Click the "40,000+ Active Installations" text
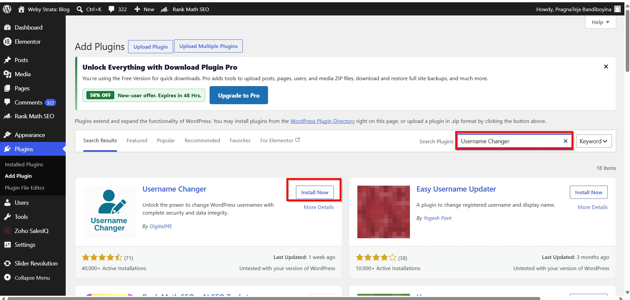This screenshot has width=630, height=300. (x=114, y=268)
